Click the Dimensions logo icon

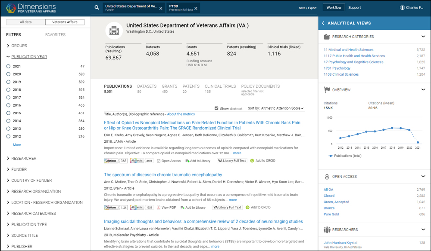pyautogui.click(x=11, y=8)
